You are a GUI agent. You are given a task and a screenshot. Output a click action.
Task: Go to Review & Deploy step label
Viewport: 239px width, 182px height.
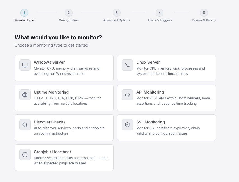[x=204, y=20]
